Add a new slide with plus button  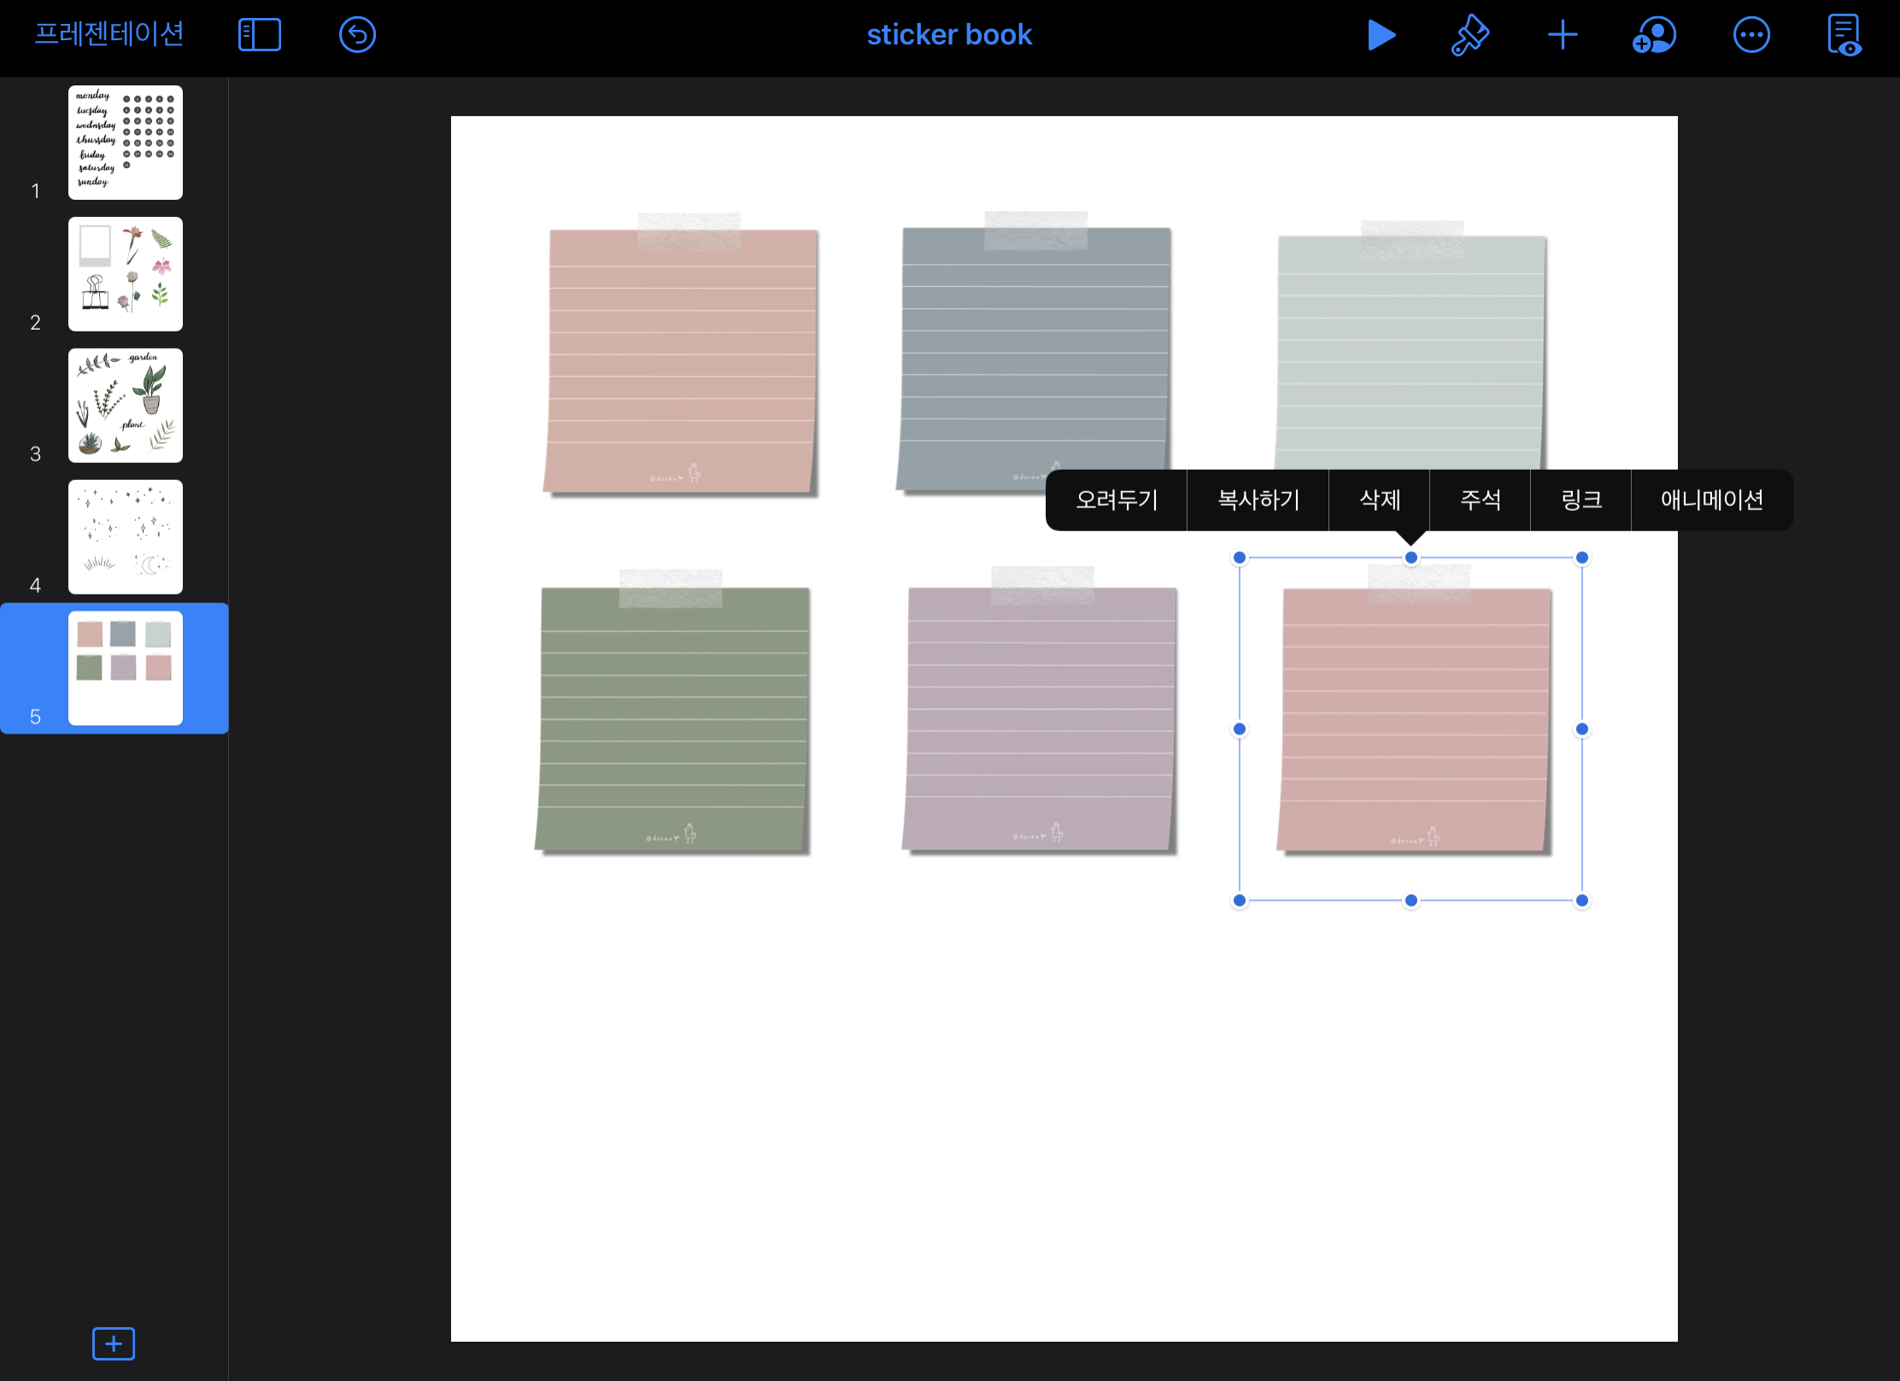pyautogui.click(x=114, y=1343)
